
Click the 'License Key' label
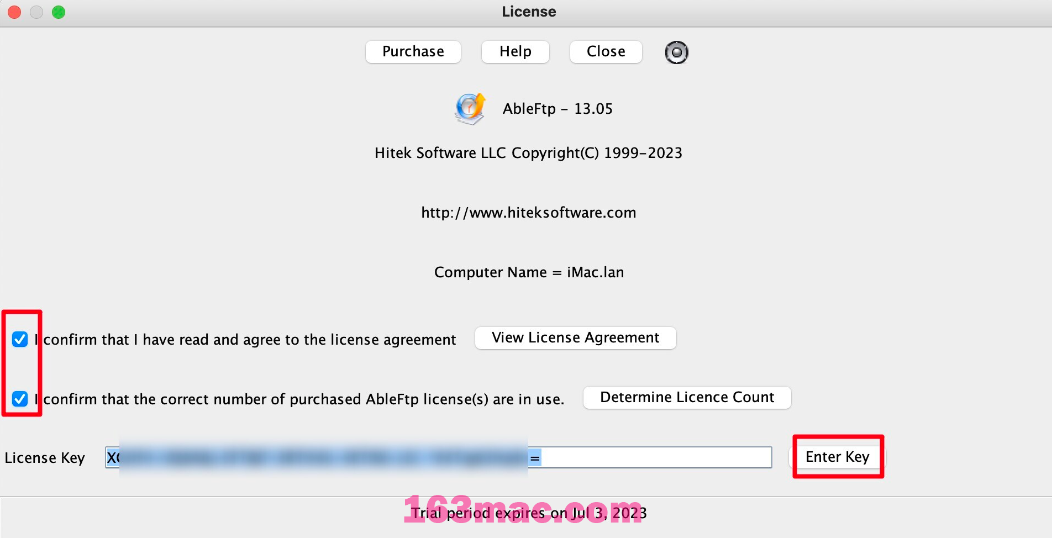click(45, 458)
